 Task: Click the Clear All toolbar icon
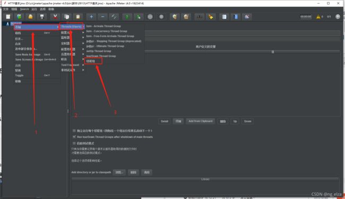point(186,17)
